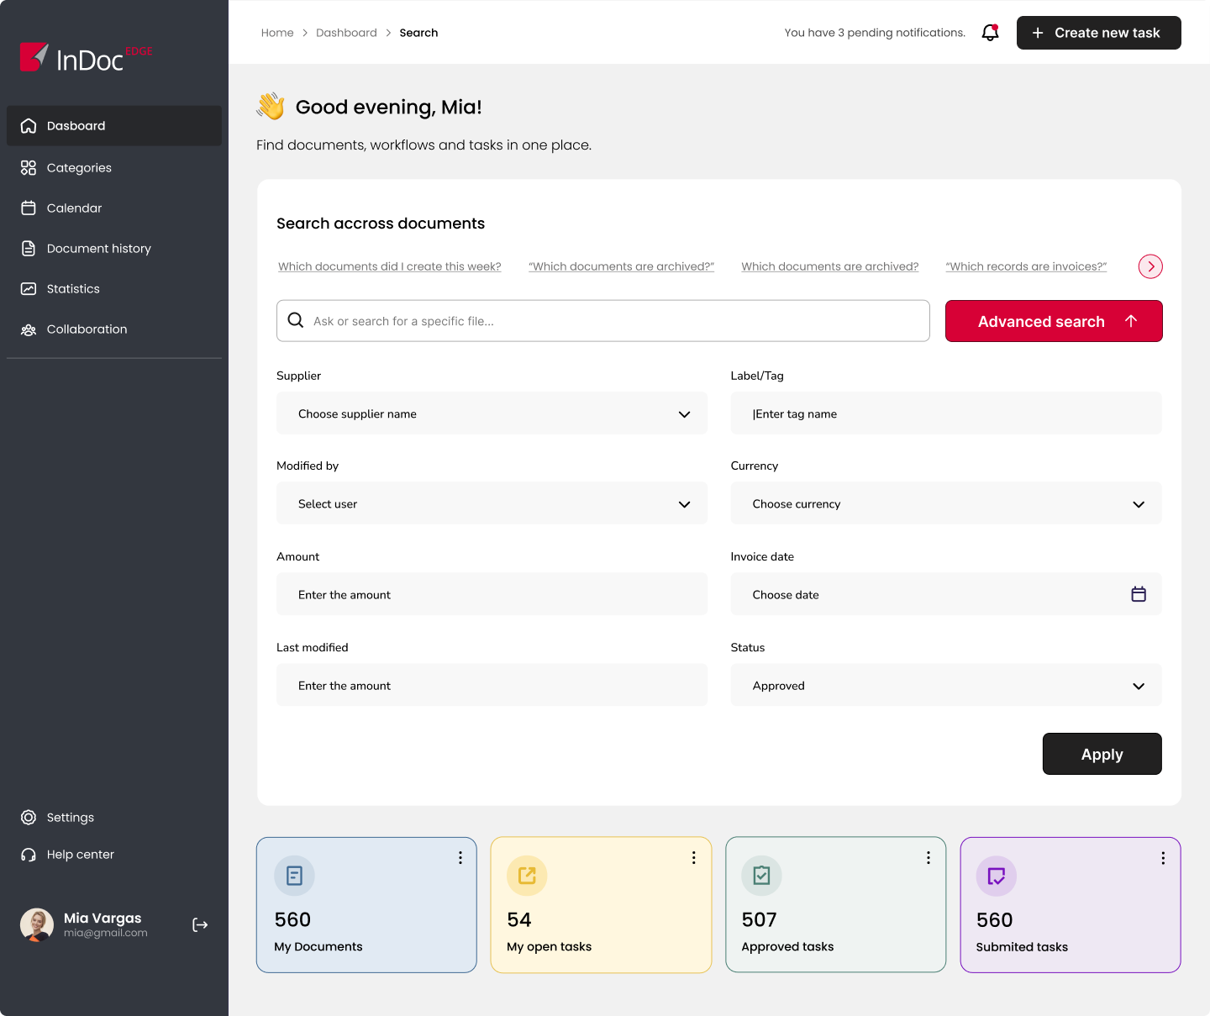Click the Create new task button

pos(1098,33)
